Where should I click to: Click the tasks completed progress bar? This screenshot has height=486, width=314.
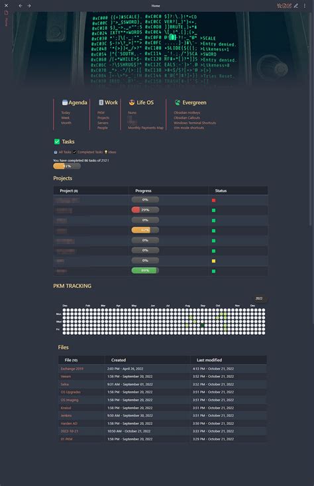click(67, 166)
